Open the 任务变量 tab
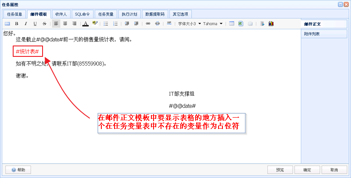The width and height of the screenshot is (351, 178). (x=106, y=14)
